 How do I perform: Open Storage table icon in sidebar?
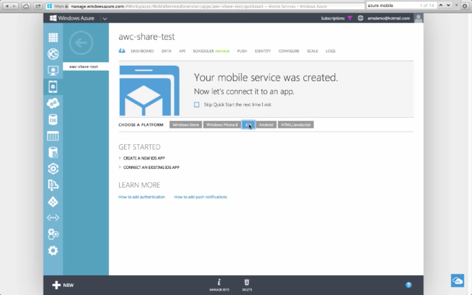pyautogui.click(x=53, y=136)
